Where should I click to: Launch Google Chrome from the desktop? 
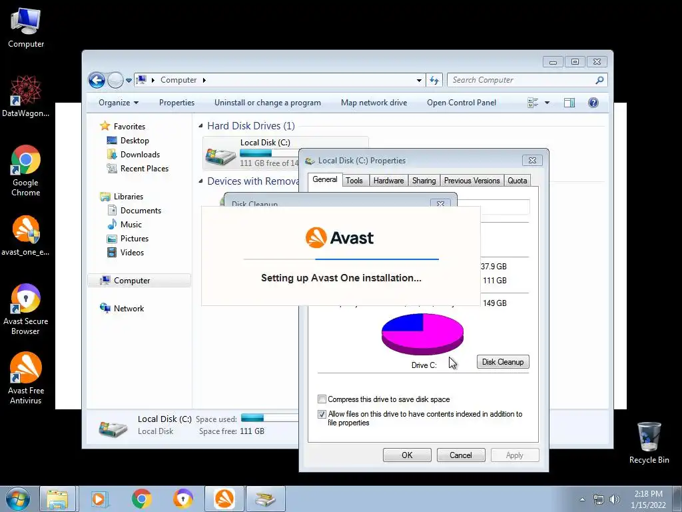(x=26, y=171)
